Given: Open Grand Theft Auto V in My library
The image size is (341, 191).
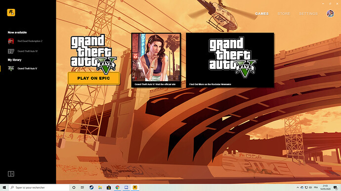Looking at the screenshot, I should coord(27,68).
